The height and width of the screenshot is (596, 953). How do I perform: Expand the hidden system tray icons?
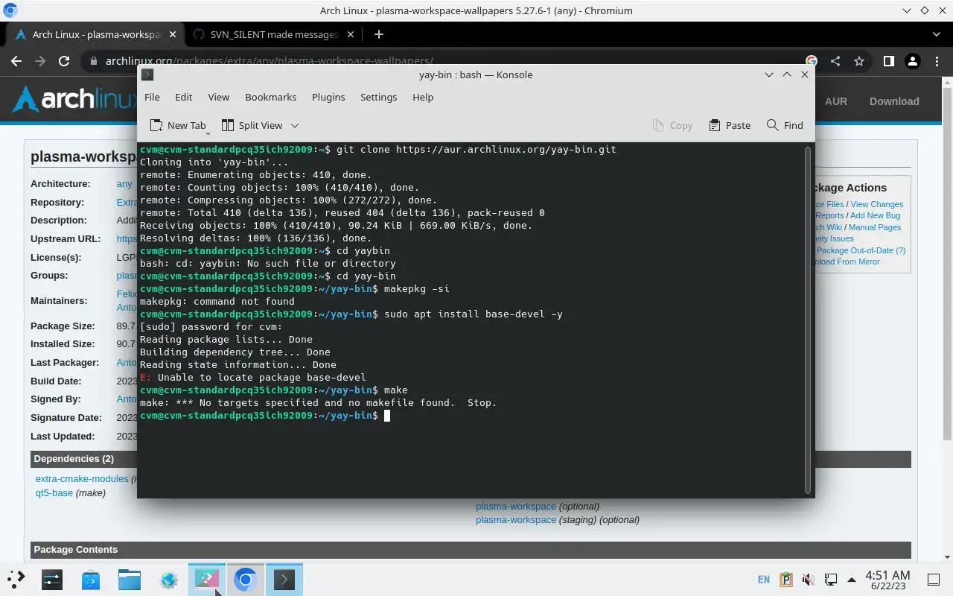852,580
